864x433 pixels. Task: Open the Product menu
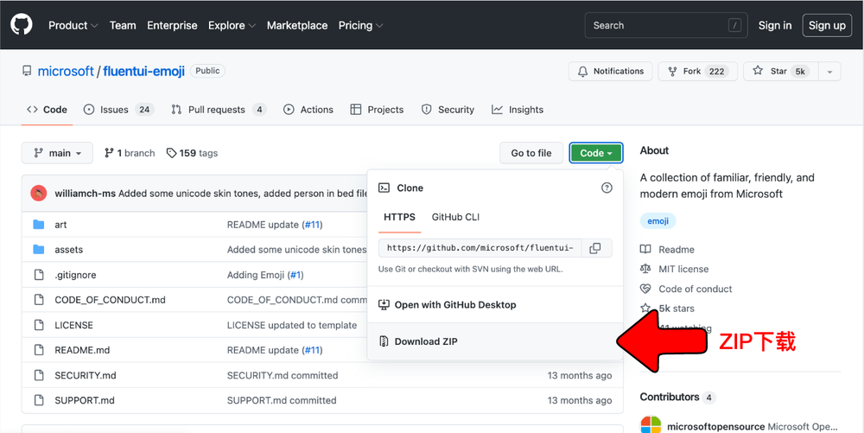[73, 25]
